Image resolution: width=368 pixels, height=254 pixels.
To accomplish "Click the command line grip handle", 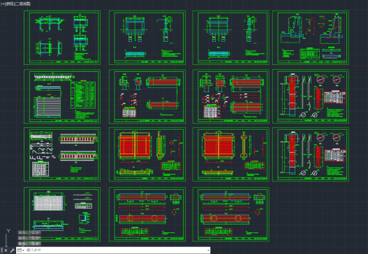I will [2, 251].
